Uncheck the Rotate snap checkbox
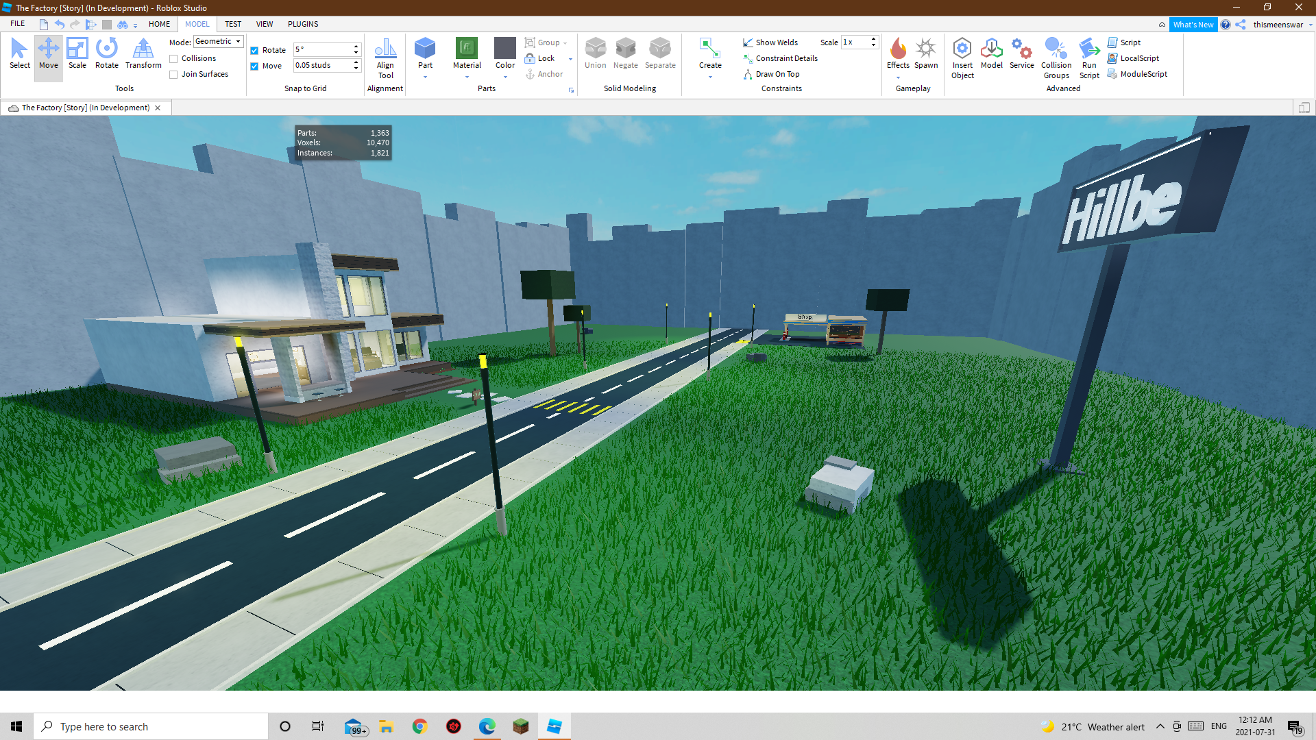The height and width of the screenshot is (740, 1316). coord(254,51)
